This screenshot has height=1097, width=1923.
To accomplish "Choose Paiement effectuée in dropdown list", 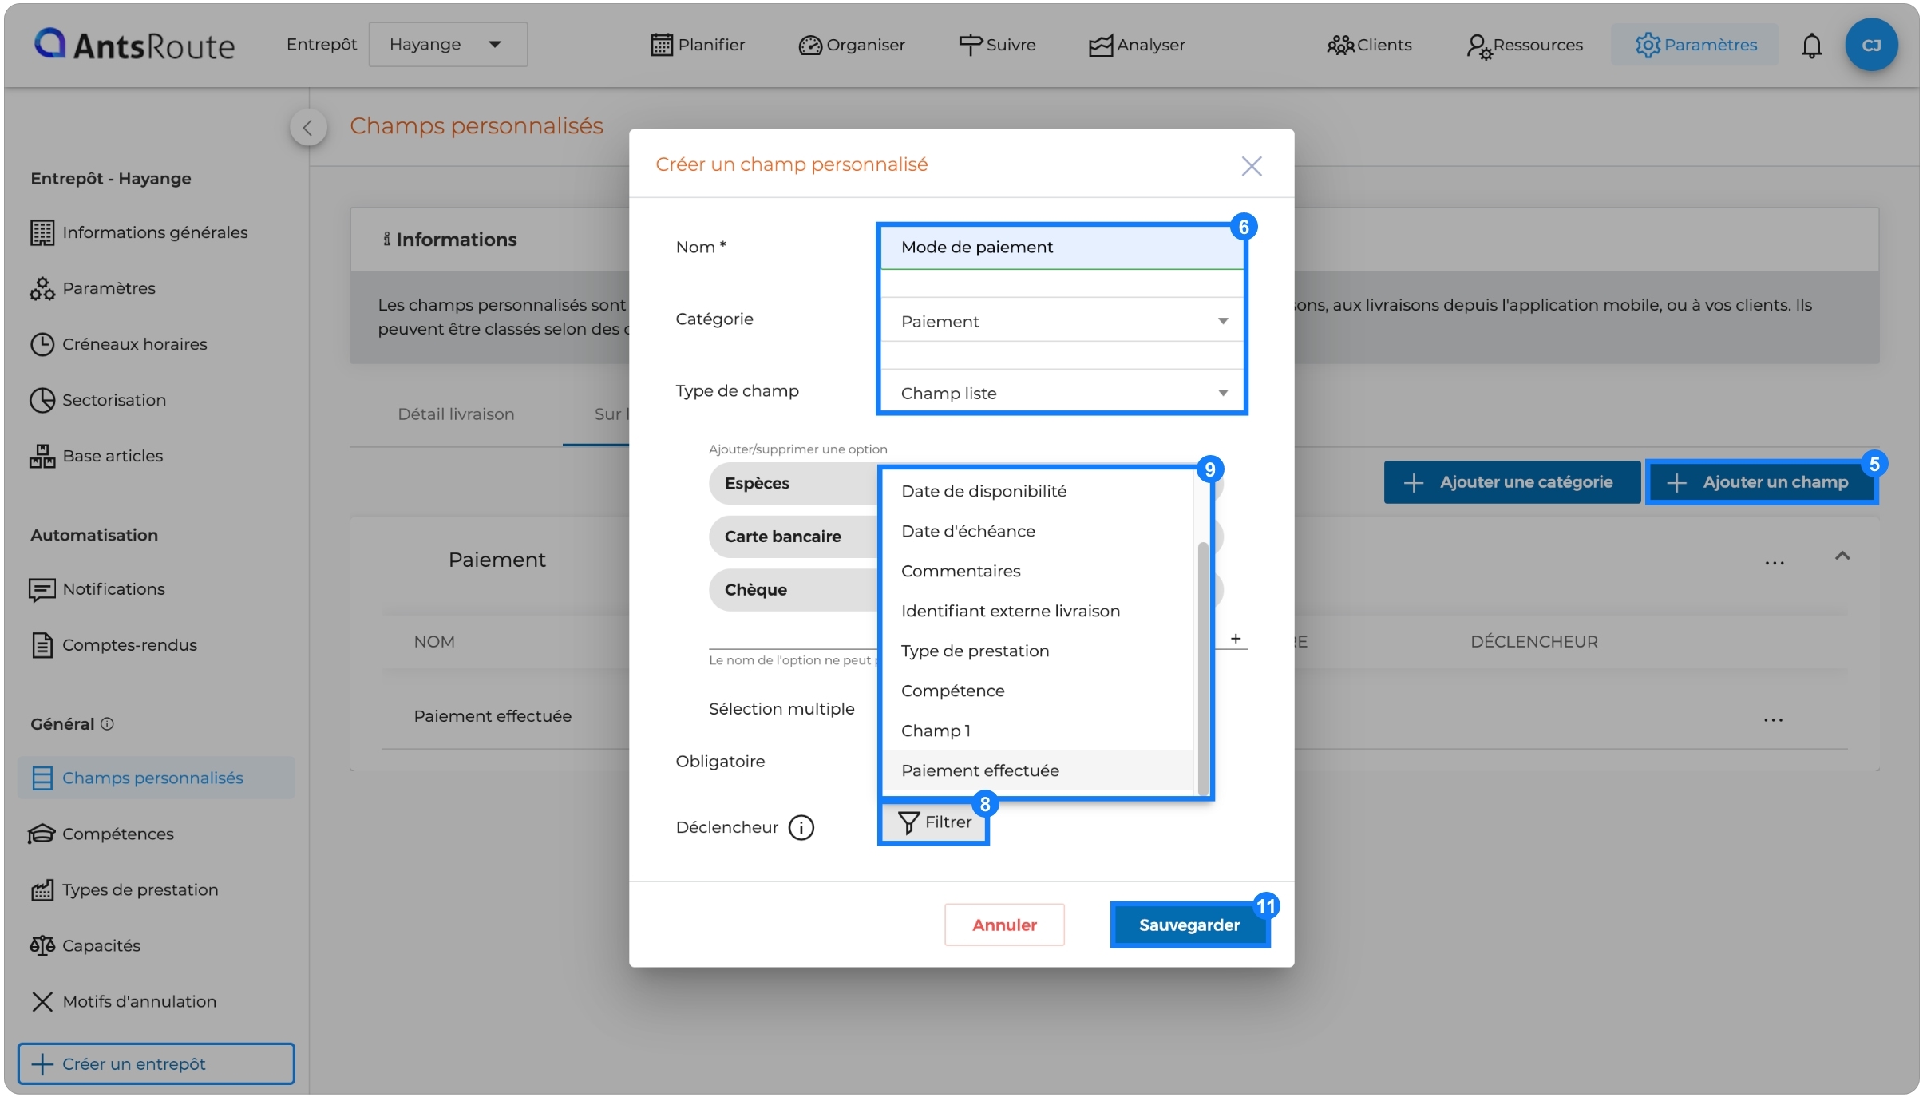I will pyautogui.click(x=1038, y=771).
